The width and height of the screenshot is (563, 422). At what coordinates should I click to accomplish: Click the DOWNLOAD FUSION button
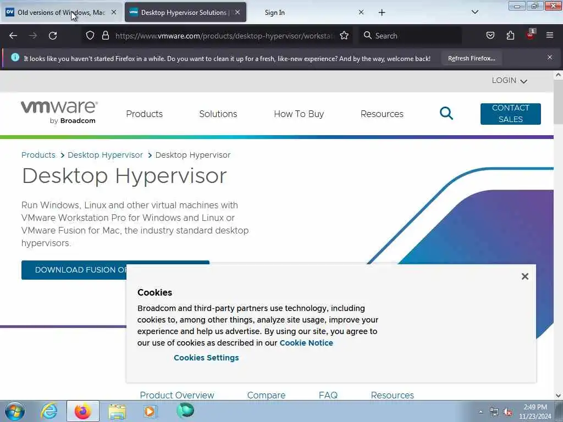(74, 270)
